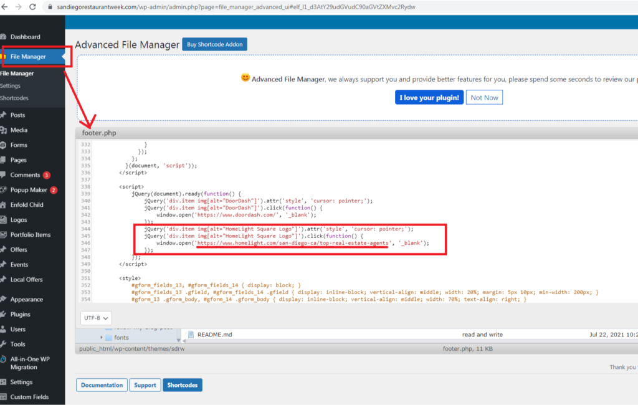Click the README.md file icon
The height and width of the screenshot is (405, 638).
189,335
